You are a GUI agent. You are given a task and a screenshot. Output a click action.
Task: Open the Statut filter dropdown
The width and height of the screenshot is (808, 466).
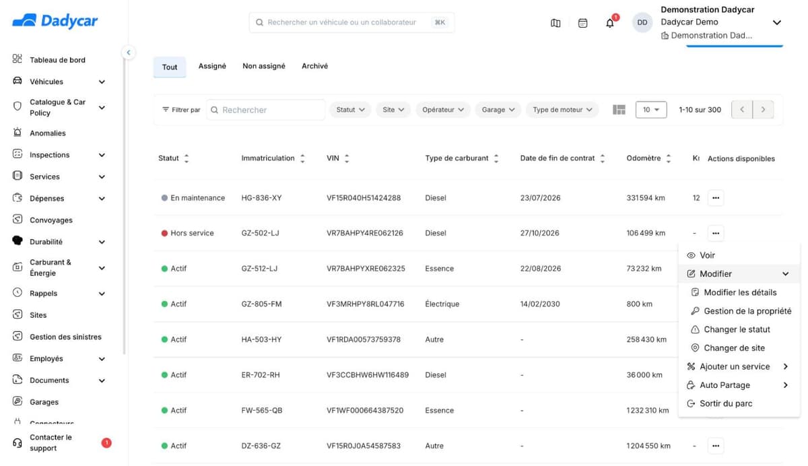pos(350,110)
